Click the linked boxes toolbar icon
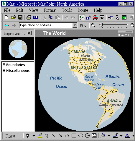Image resolution: width=135 pixels, height=141 pixels. (x=117, y=17)
